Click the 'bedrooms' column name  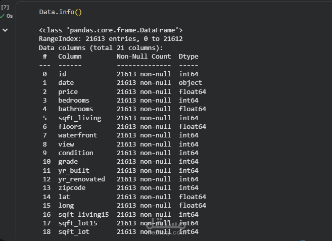click(x=74, y=100)
